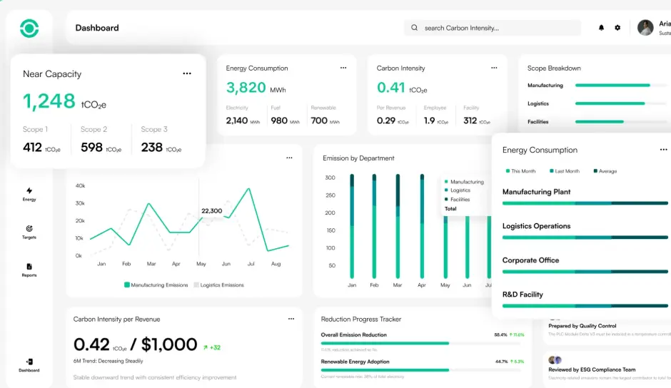
Task: Click the Overall Emission Reduction progress bar
Action: pos(420,343)
